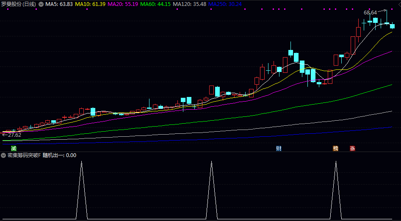Click the 罗曼股份 (日线) title

(x=19, y=4)
